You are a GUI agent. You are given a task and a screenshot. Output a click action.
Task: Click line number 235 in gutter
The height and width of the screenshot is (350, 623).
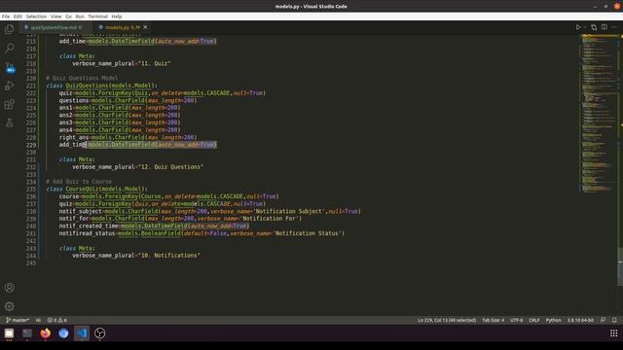31,189
